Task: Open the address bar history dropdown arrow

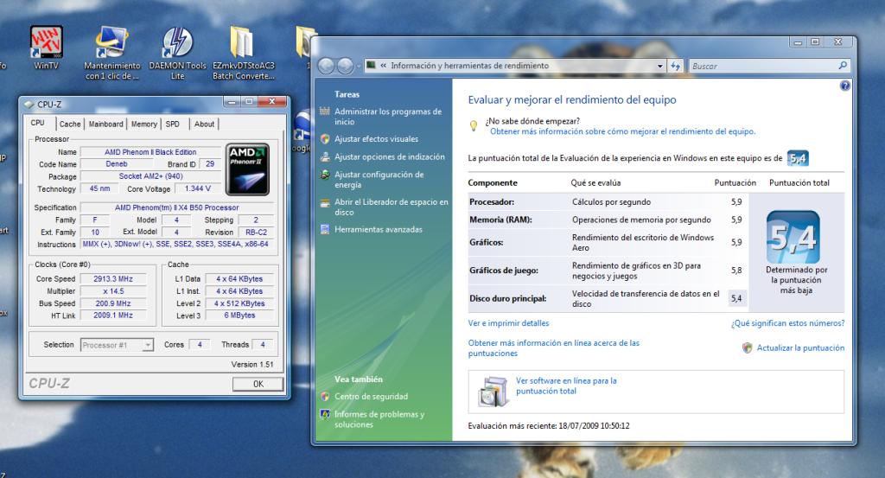Action: click(x=660, y=66)
